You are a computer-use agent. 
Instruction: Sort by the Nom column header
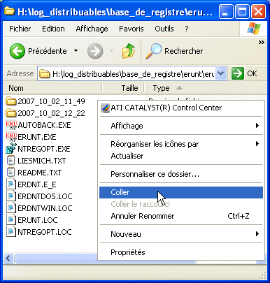point(52,88)
